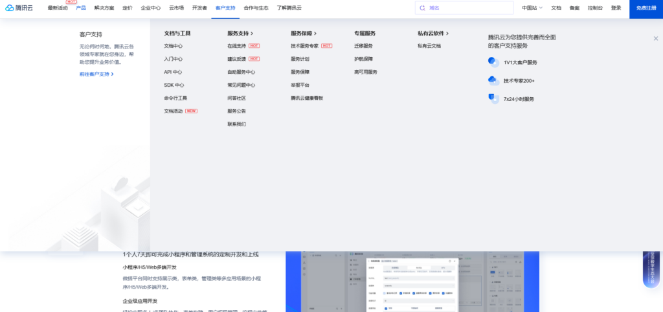Click the product screenshot thumbnail below menu

coord(412,282)
